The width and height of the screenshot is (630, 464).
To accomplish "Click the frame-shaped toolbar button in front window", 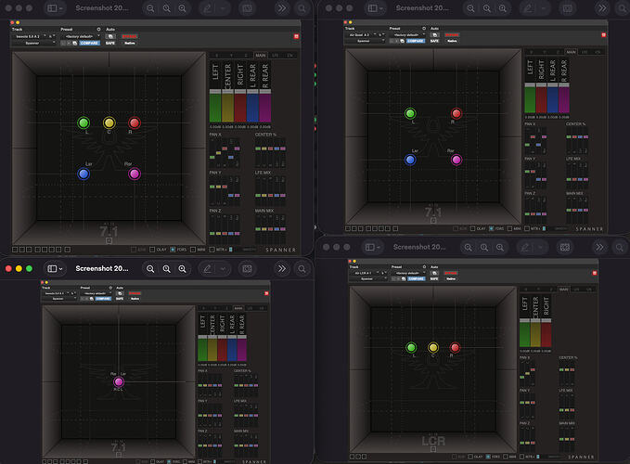I will point(247,269).
